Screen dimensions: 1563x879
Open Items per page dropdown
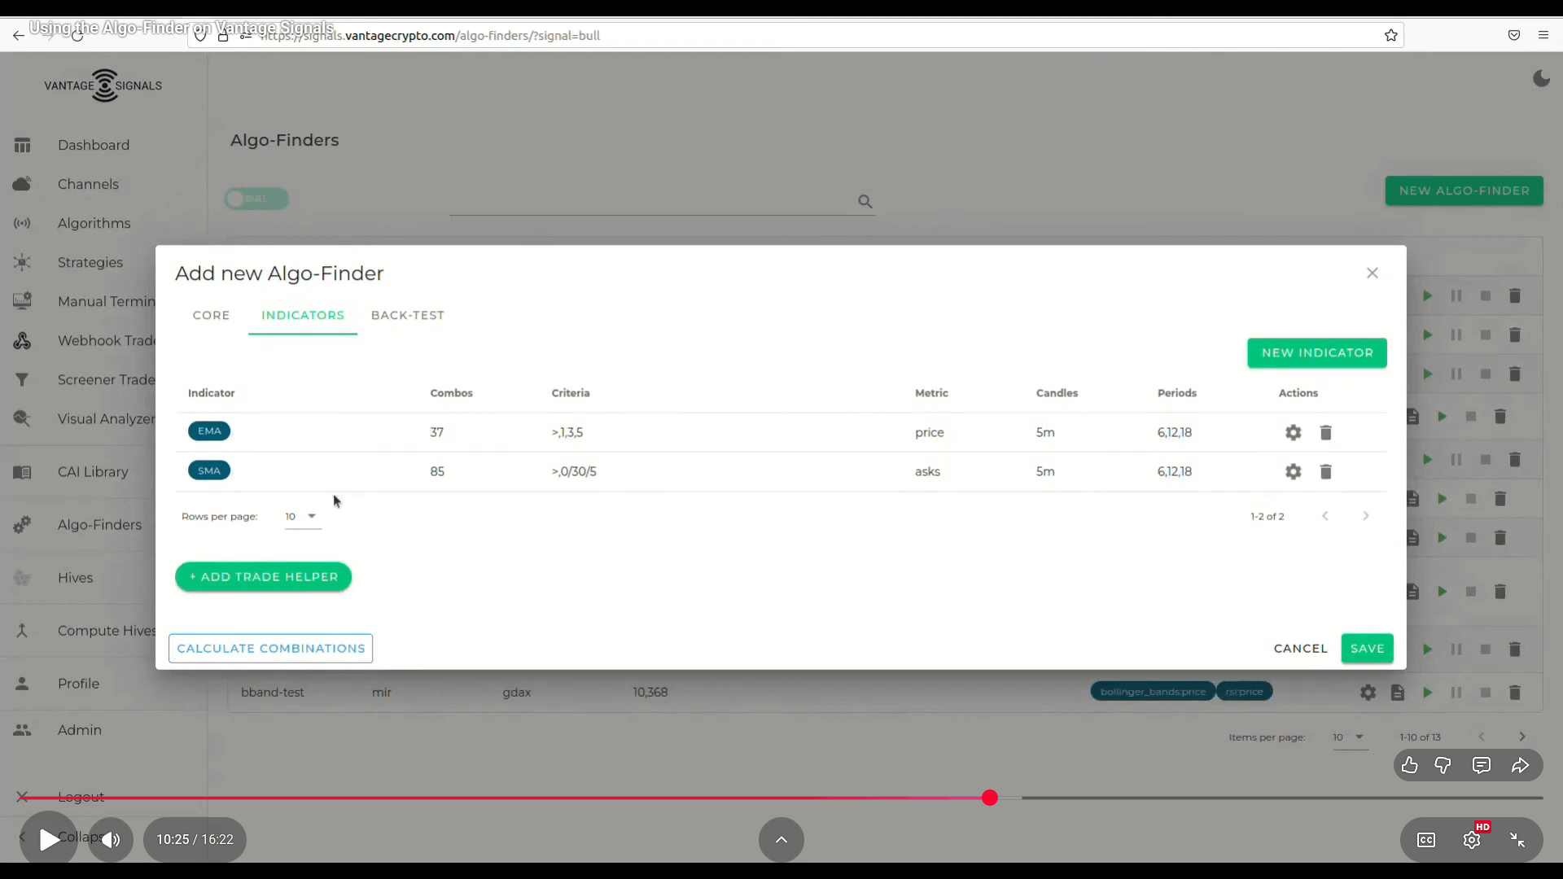point(1349,737)
